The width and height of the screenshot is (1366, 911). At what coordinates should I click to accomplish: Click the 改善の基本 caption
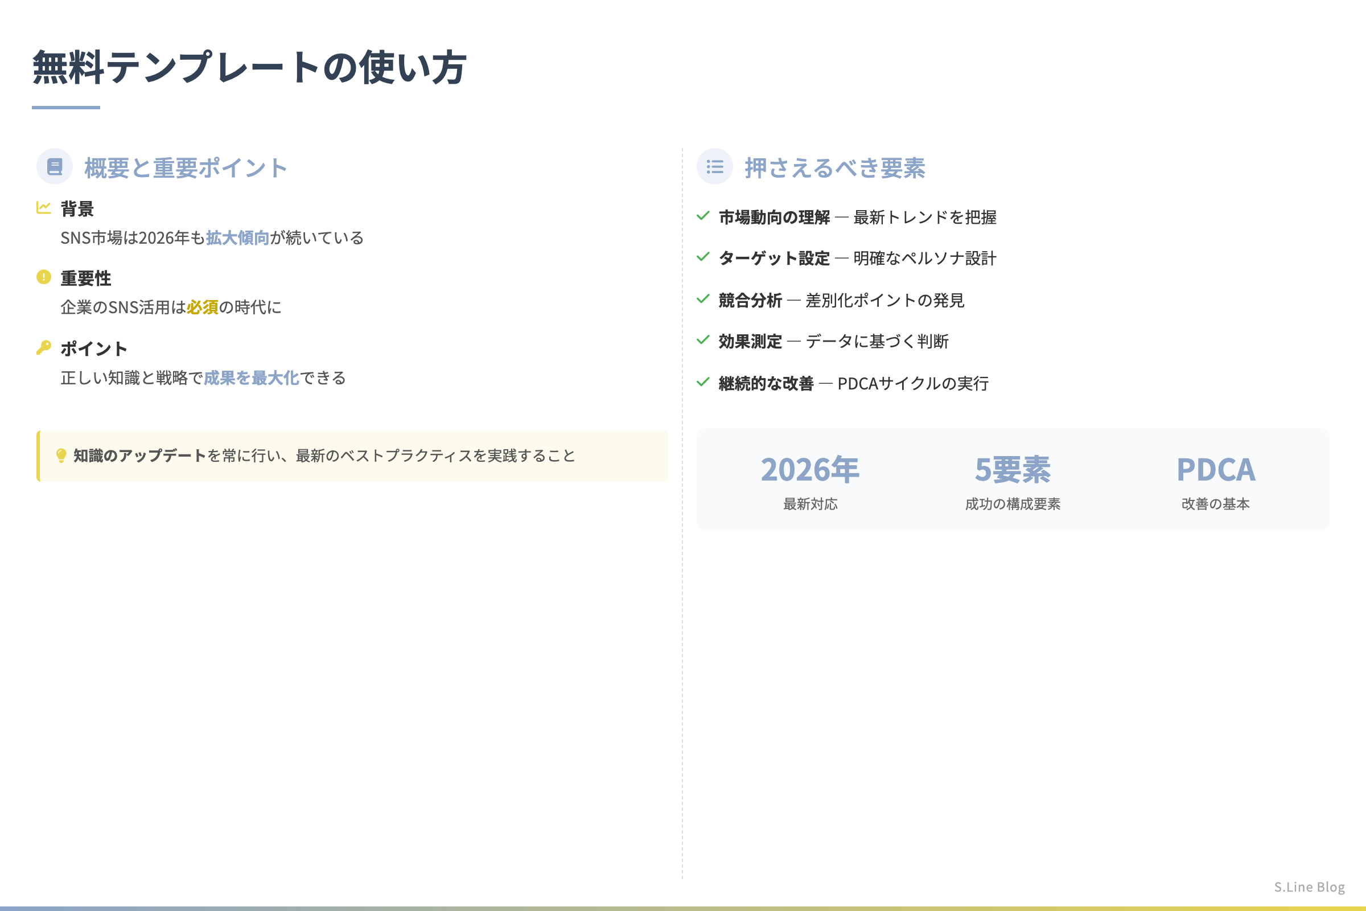point(1216,504)
